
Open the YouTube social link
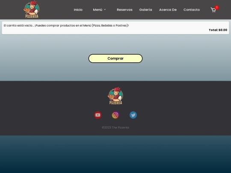coord(98,115)
